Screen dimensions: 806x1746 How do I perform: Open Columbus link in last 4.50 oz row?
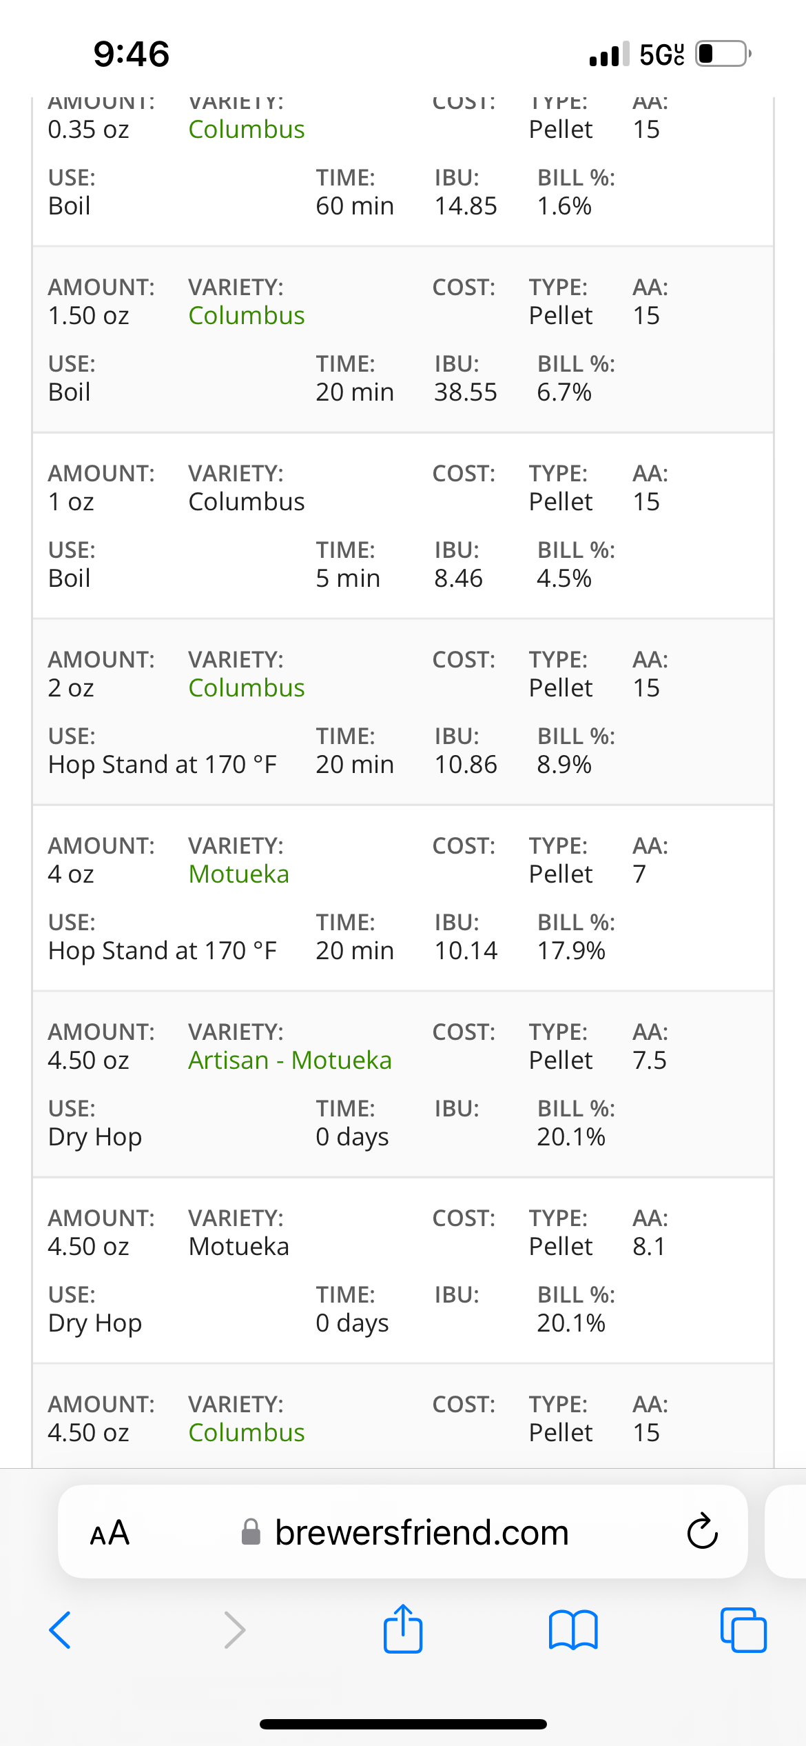247,1432
